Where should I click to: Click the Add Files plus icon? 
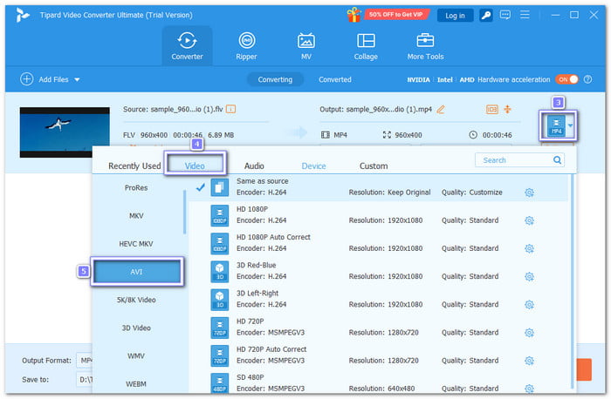coord(26,79)
